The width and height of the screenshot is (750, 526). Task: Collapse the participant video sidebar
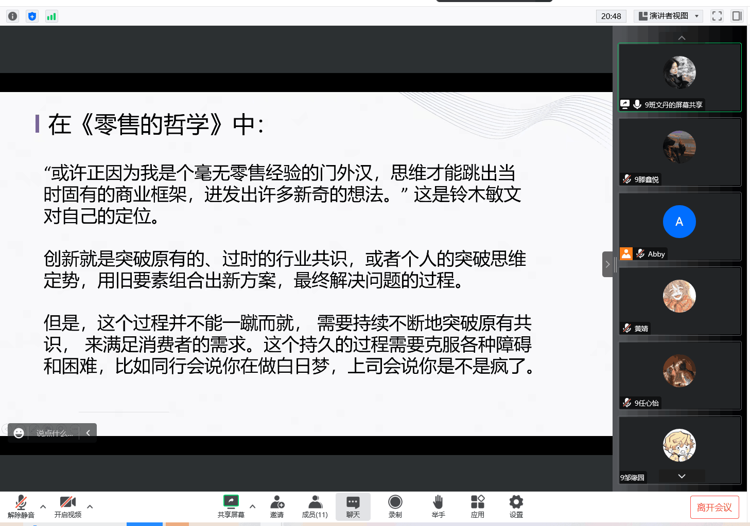607,264
